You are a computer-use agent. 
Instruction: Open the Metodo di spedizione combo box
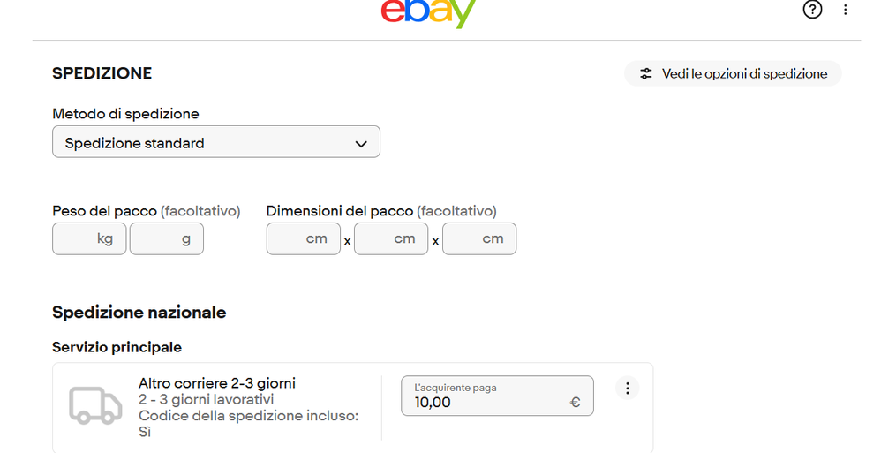[216, 141]
